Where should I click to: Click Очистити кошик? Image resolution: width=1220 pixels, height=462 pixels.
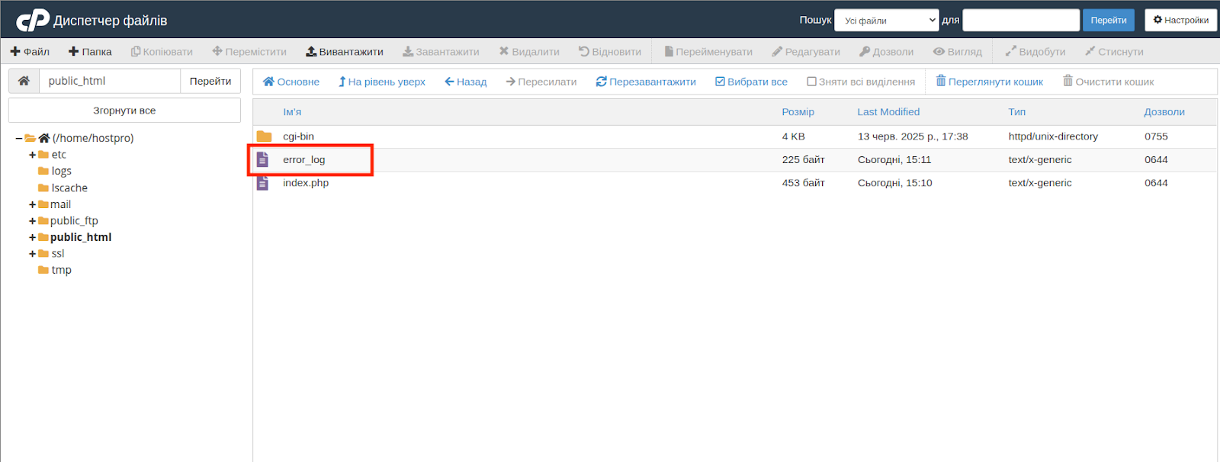1109,82
